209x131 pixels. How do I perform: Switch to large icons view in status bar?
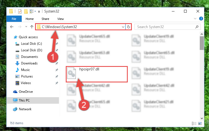(200, 123)
